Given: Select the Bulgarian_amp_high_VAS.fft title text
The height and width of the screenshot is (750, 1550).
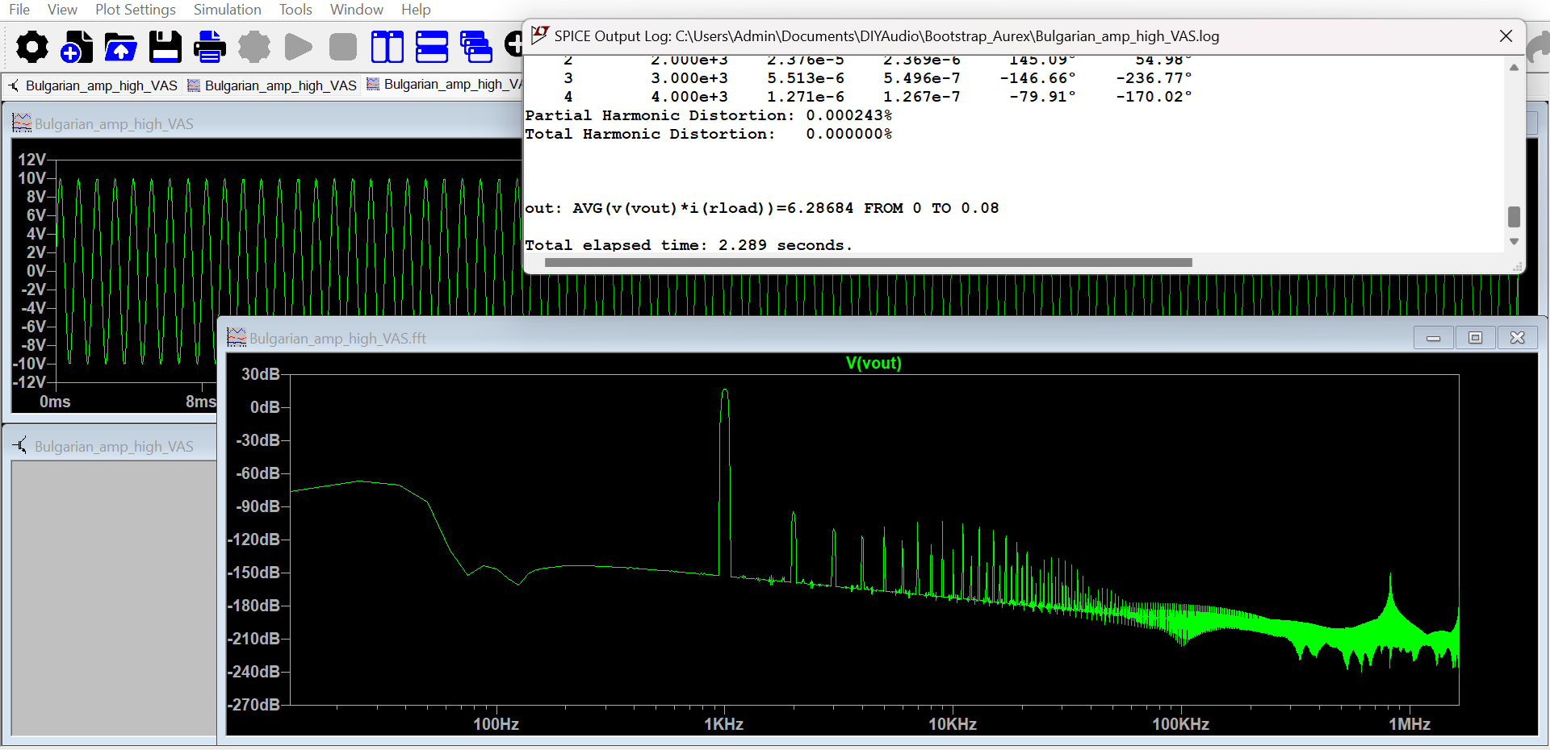Looking at the screenshot, I should (x=337, y=339).
